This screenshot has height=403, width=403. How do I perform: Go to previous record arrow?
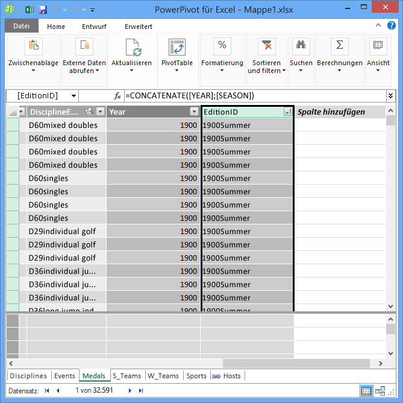pos(58,391)
